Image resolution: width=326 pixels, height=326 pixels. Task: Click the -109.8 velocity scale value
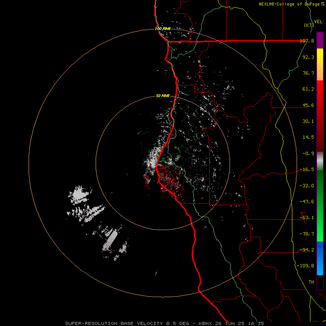305,266
